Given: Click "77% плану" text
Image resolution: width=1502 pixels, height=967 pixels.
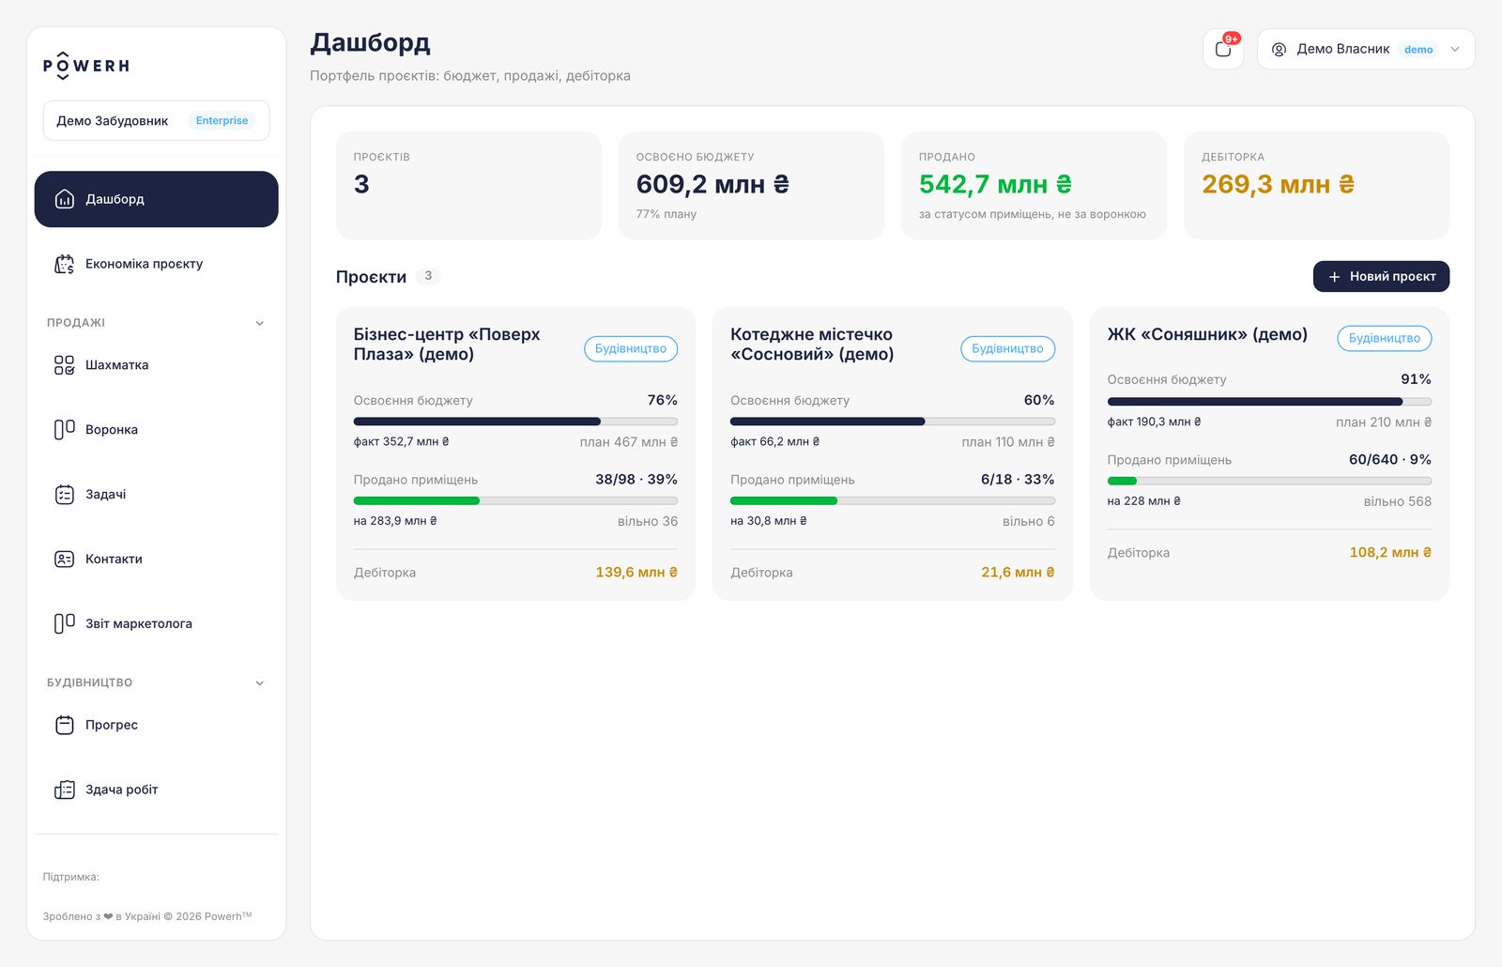Looking at the screenshot, I should click(667, 214).
